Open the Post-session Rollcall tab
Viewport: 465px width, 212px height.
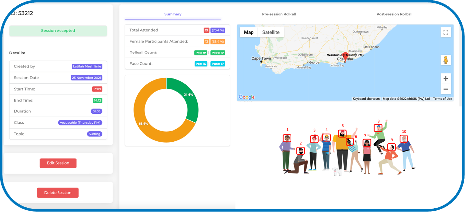tap(394, 14)
